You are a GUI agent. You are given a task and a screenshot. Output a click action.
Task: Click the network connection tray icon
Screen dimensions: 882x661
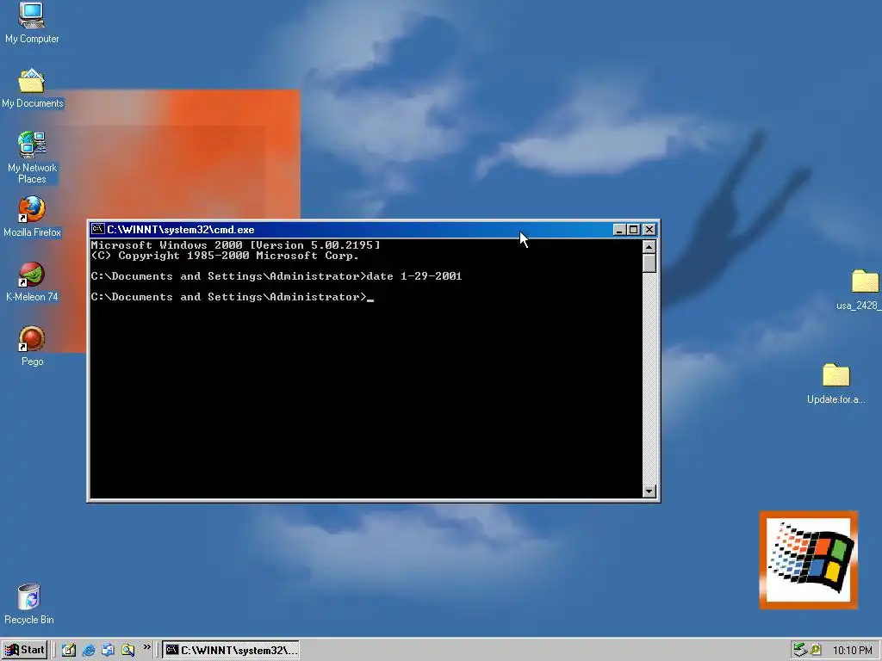[x=800, y=651]
